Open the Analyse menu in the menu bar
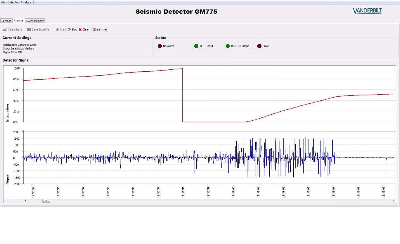The image size is (400, 244). tap(26, 2)
